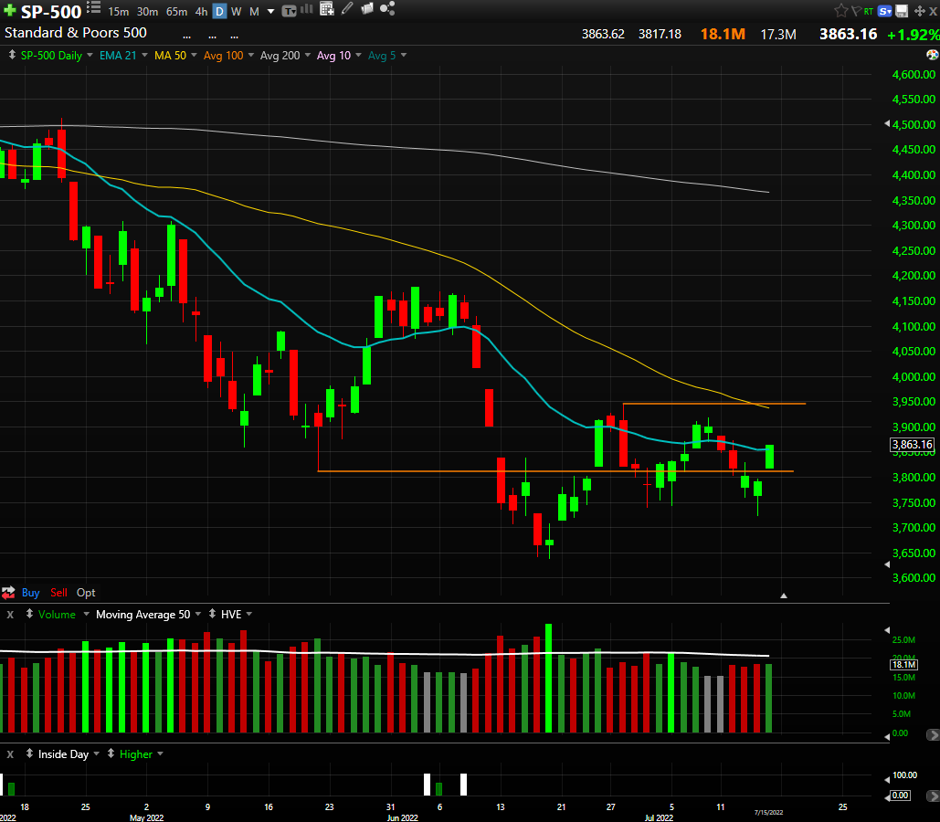Open the Volume indicator dropdown

[x=86, y=614]
